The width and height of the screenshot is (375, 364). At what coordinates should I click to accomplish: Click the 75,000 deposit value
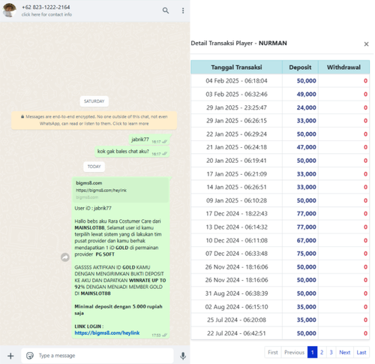306,254
